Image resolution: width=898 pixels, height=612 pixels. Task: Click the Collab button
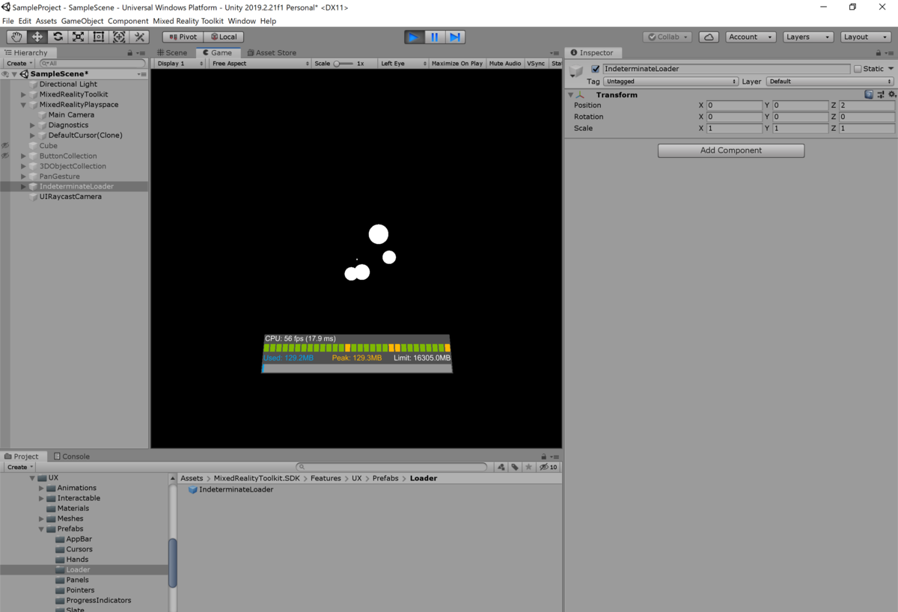(x=668, y=37)
